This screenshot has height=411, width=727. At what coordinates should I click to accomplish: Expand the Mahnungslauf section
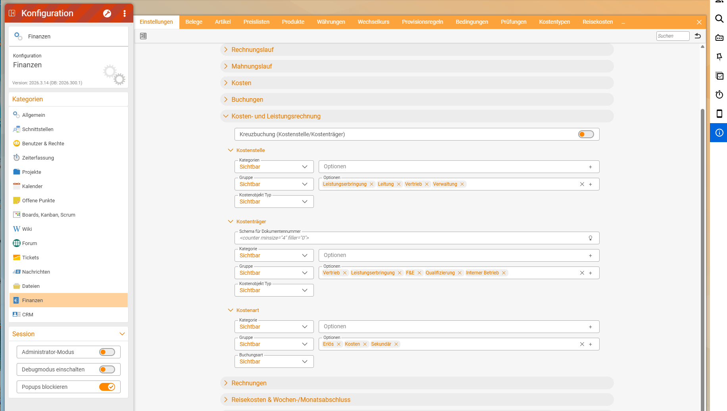[x=417, y=66]
